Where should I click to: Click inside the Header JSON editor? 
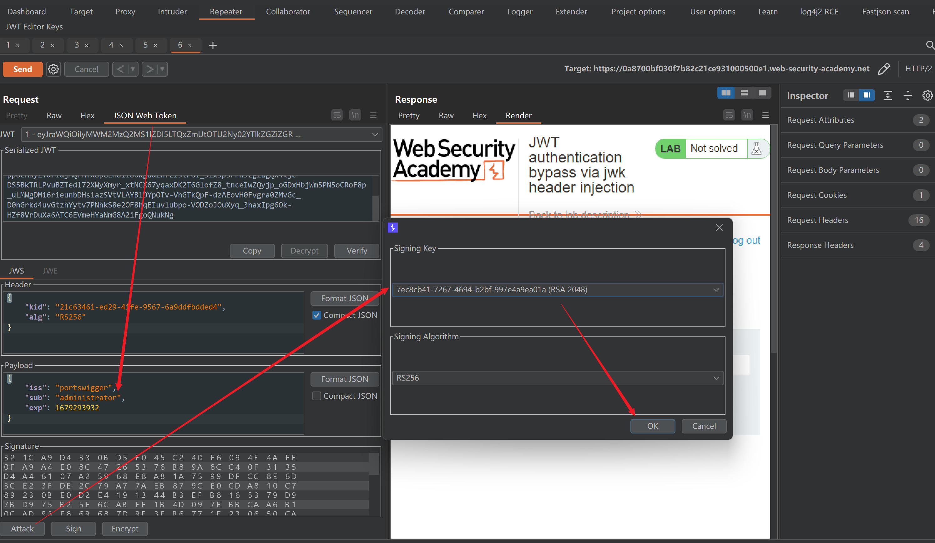click(x=153, y=322)
